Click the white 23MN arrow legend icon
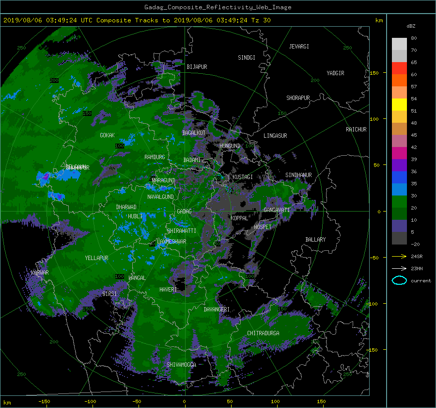Screen dimensions: 436x408 [399, 268]
